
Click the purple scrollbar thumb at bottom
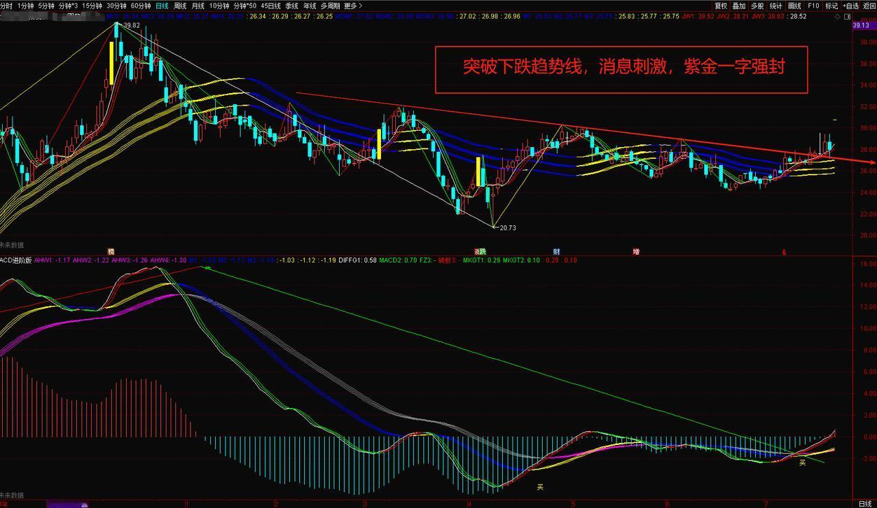67,505
